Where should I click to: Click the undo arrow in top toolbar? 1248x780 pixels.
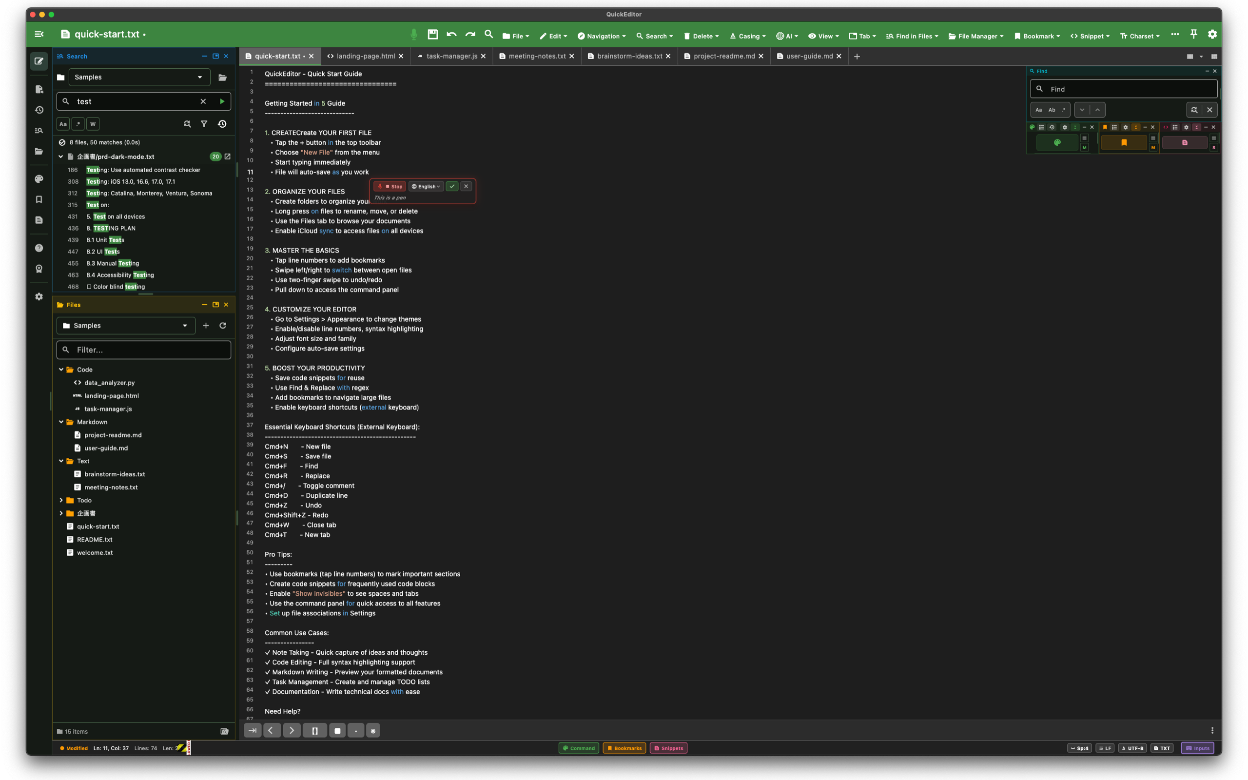[x=452, y=35]
